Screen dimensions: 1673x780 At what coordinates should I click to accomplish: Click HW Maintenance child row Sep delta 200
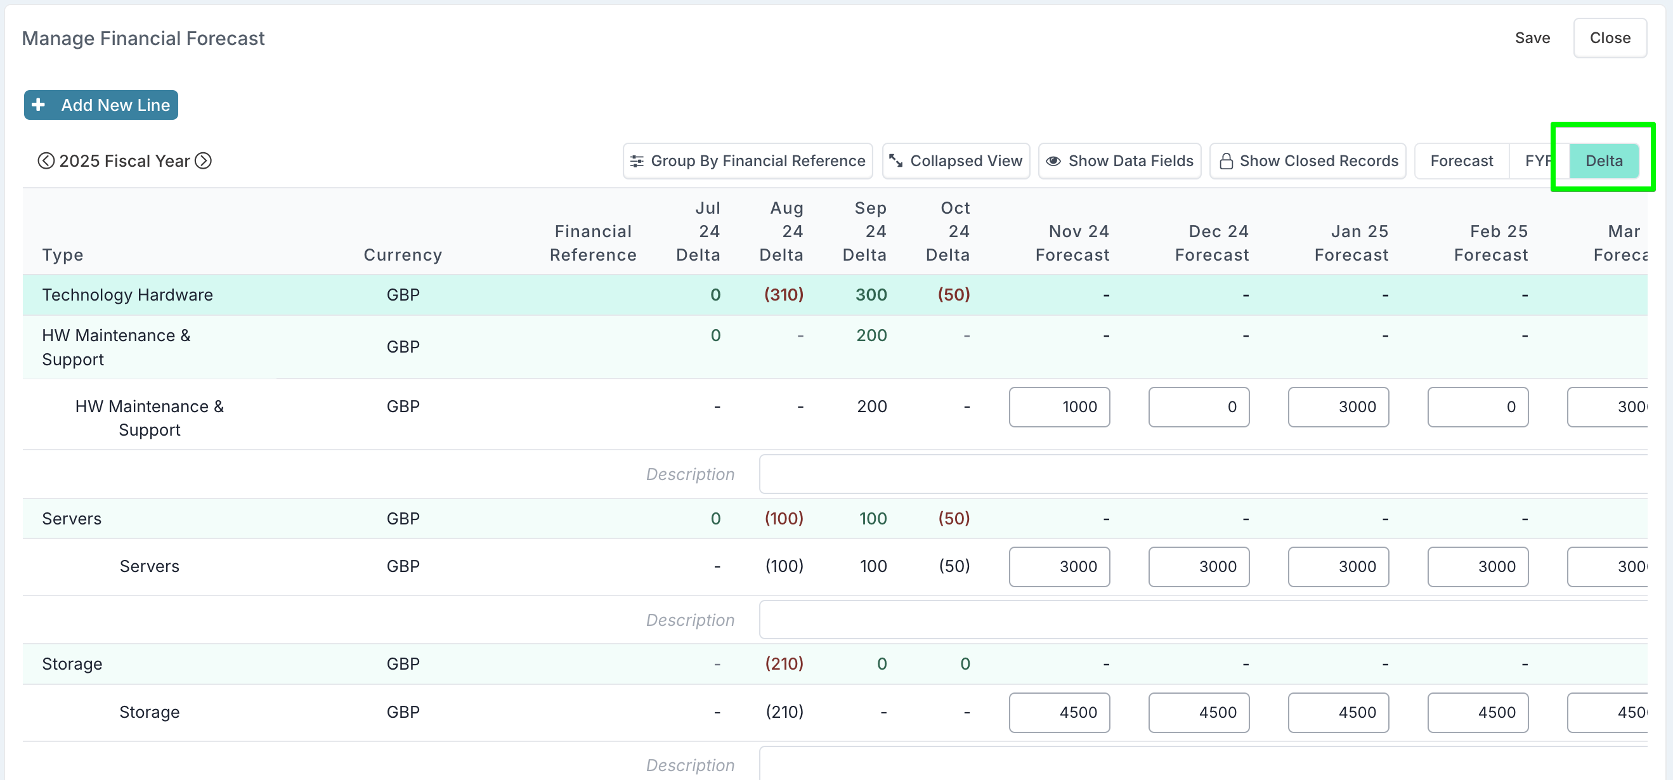click(x=871, y=406)
